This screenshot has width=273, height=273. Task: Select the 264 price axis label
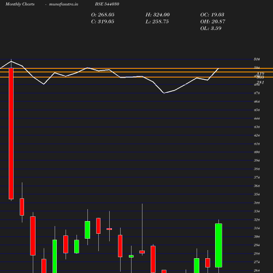257,270
